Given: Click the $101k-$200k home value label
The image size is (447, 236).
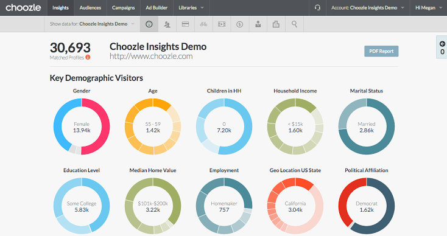Looking at the screenshot, I should pos(153,204).
